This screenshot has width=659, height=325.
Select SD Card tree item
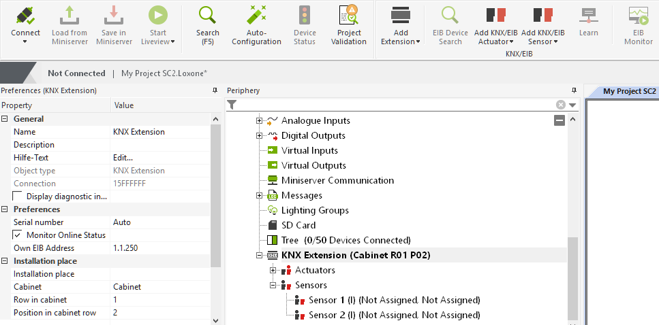point(298,225)
